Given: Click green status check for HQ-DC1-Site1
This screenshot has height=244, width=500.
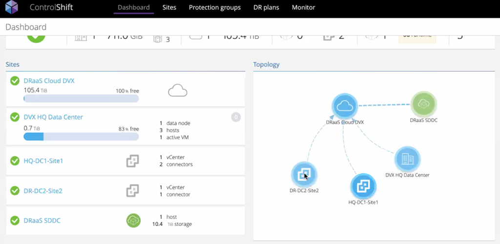Looking at the screenshot, I should [15, 161].
